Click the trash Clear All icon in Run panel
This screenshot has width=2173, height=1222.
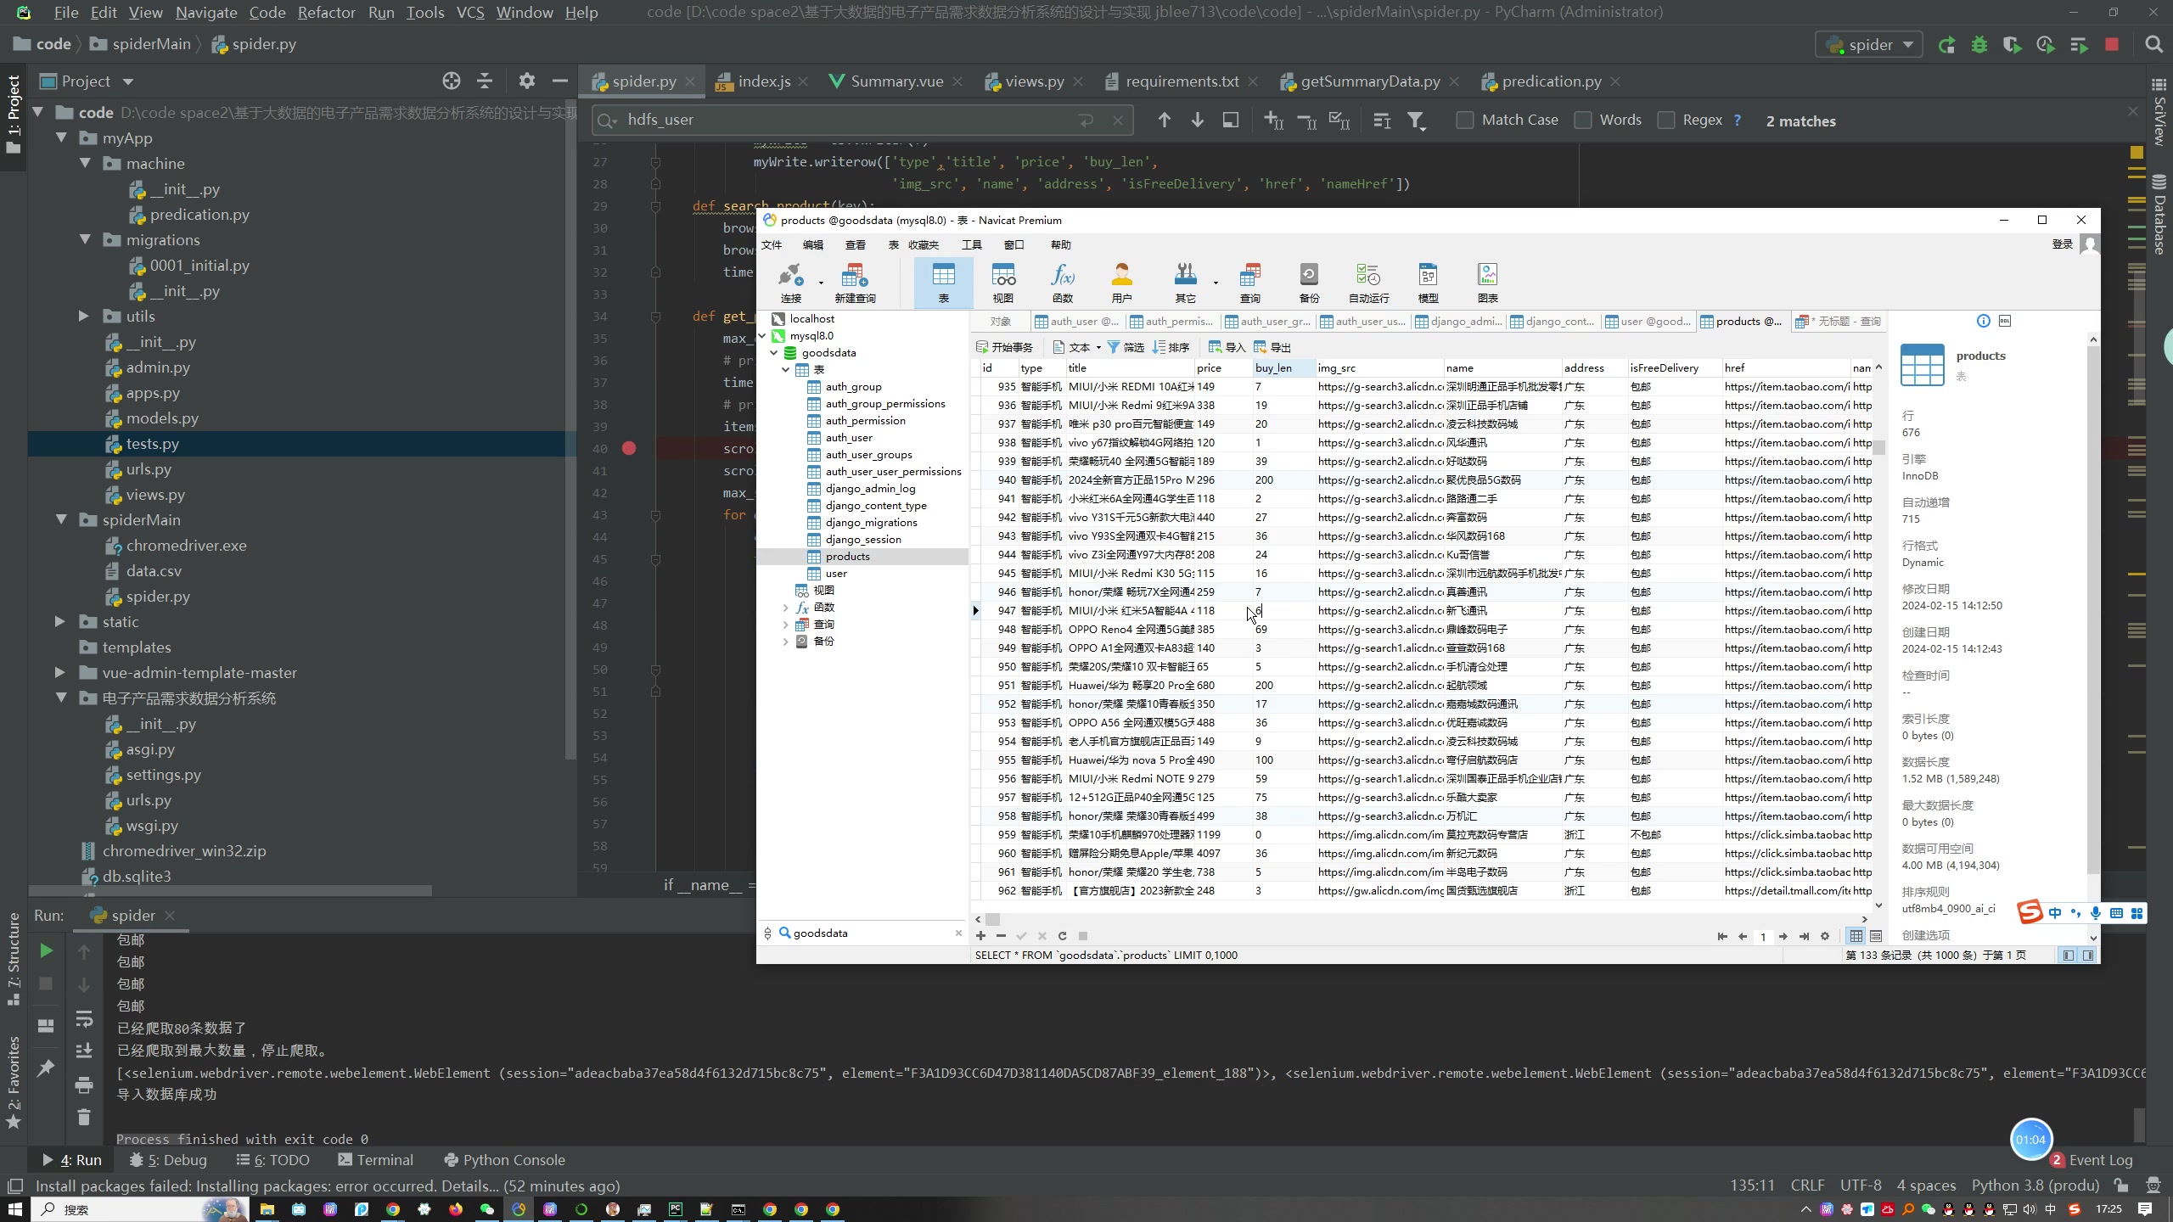click(84, 1117)
